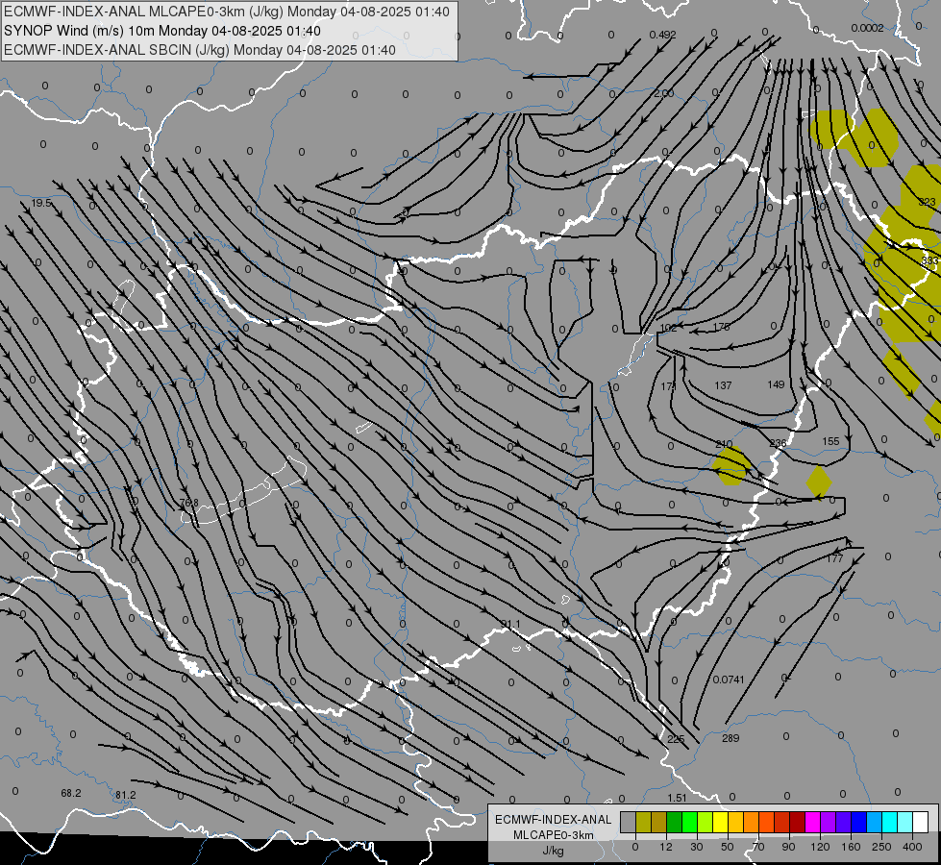Click the amber swatch right of the 50 tick
Image resolution: width=941 pixels, height=865 pixels.
click(x=735, y=822)
